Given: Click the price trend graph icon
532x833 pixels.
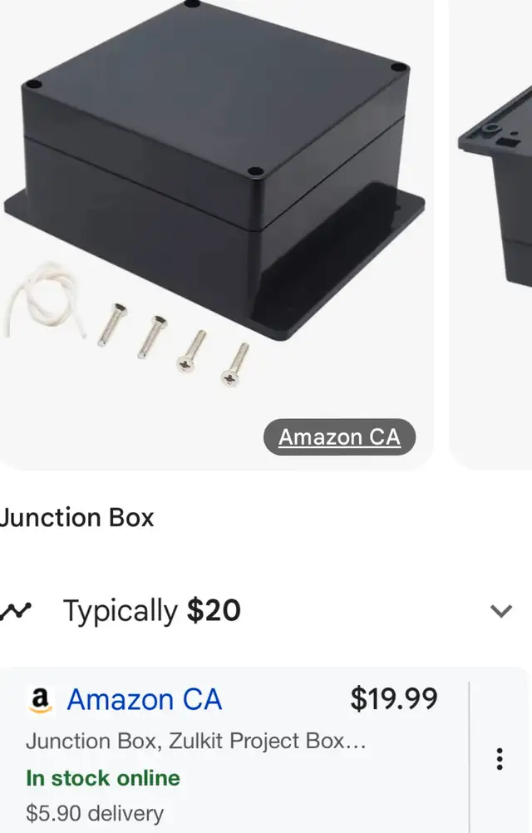Looking at the screenshot, I should (16, 611).
